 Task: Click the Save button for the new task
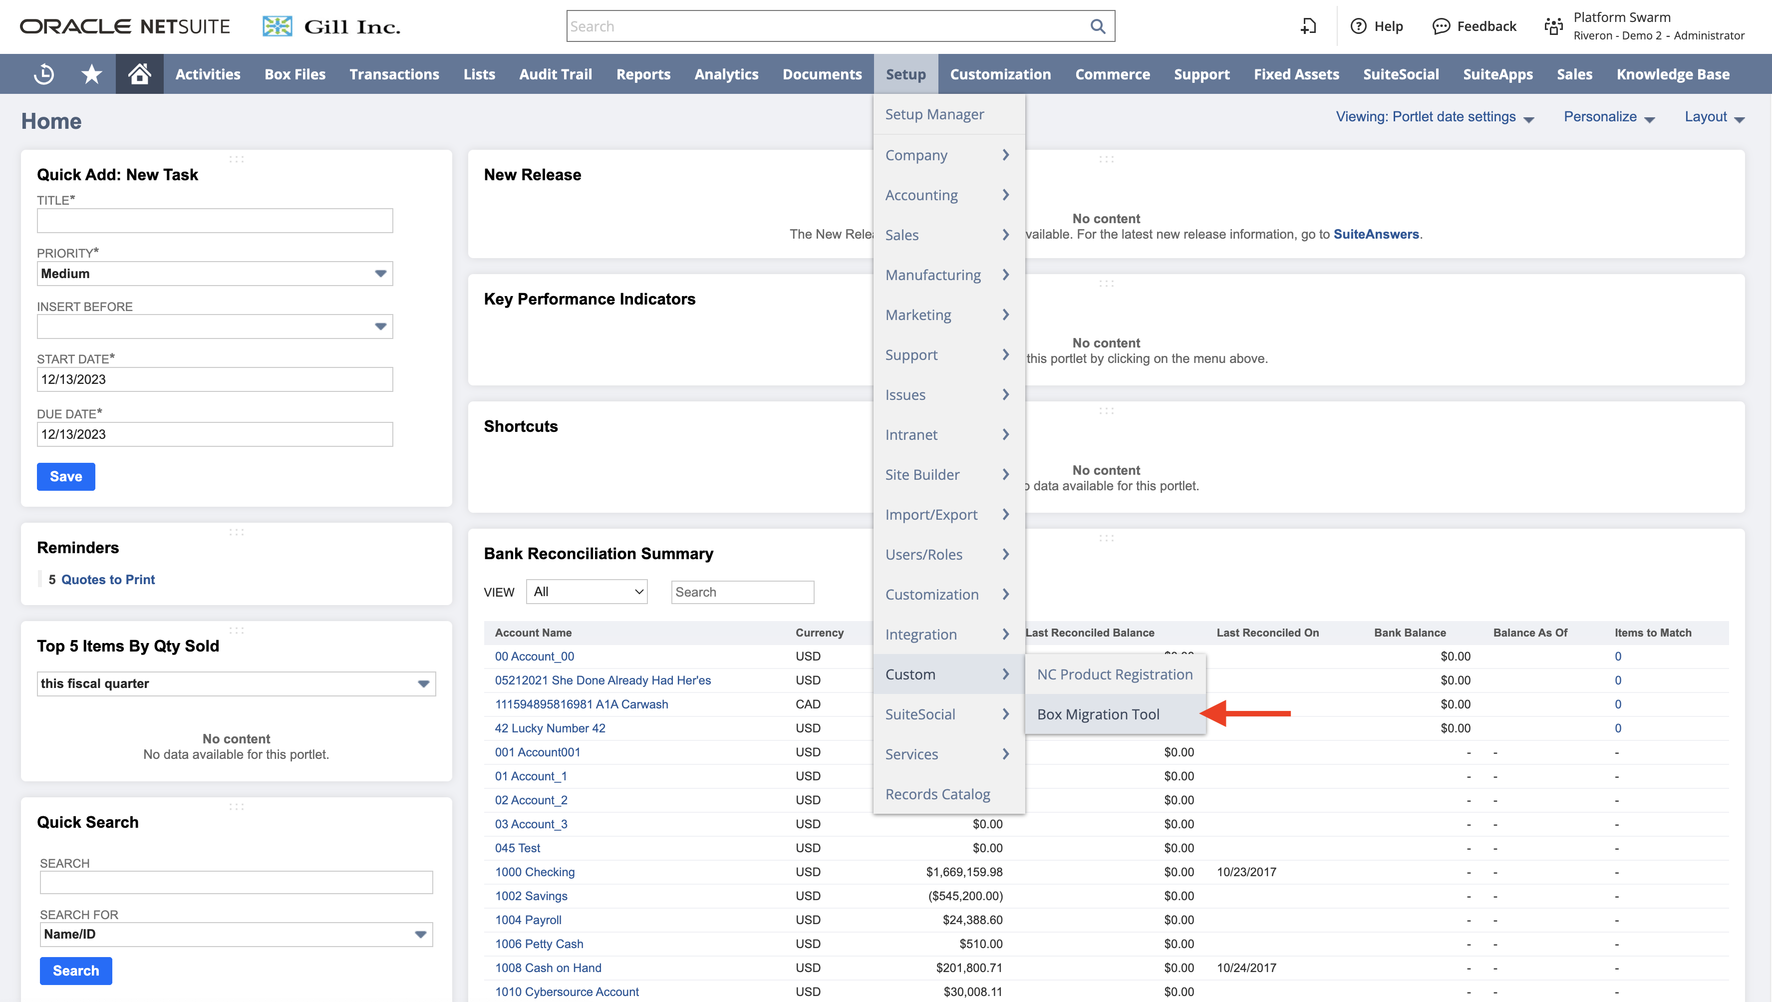tap(66, 476)
